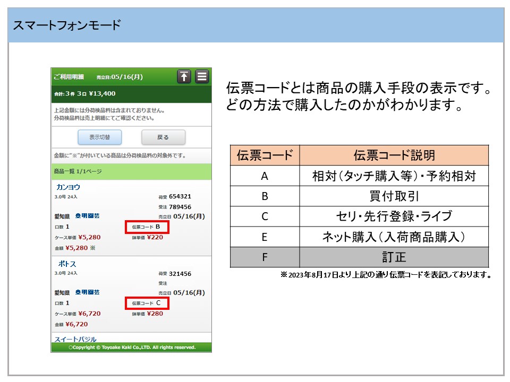Click the red-boxed 伝票コード B field

tap(147, 227)
